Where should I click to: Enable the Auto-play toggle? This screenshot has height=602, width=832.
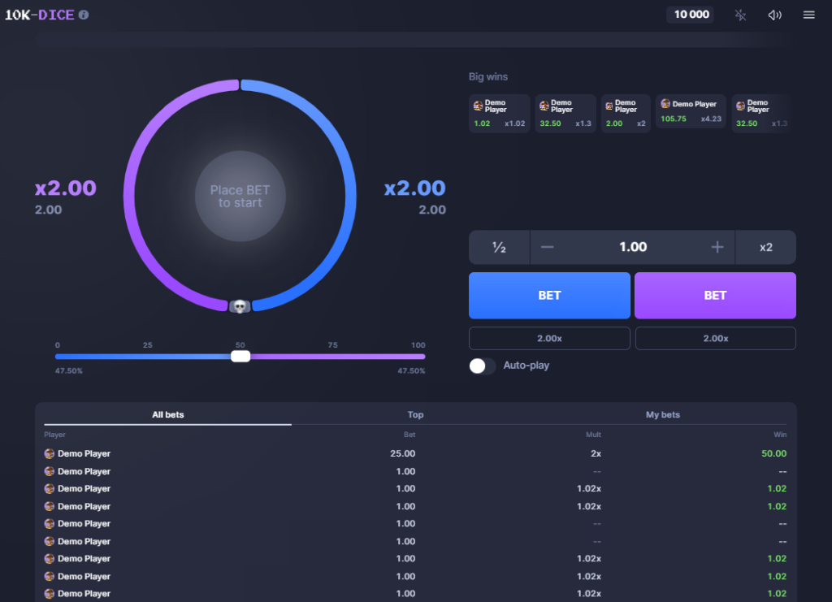click(x=482, y=366)
